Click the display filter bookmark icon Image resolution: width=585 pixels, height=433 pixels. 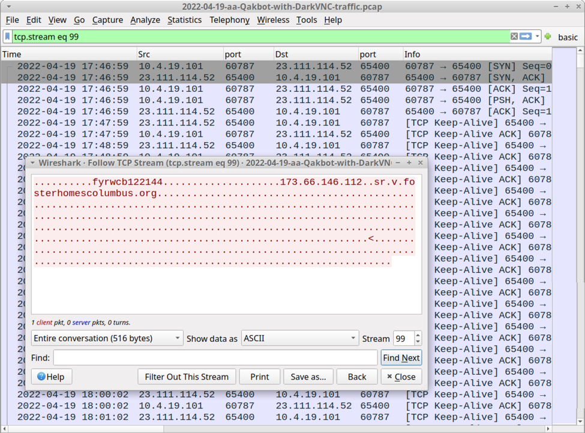(7, 37)
